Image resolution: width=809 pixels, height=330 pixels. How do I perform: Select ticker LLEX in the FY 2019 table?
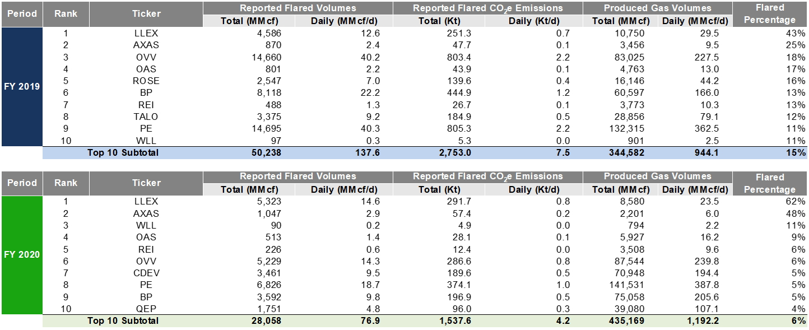146,33
